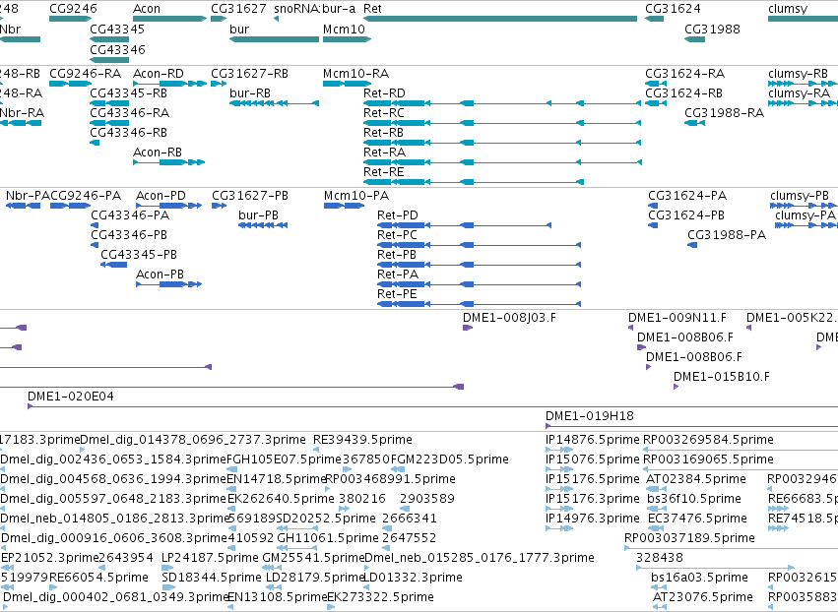
Task: Click protein Ret-PE
Action: click(x=397, y=294)
